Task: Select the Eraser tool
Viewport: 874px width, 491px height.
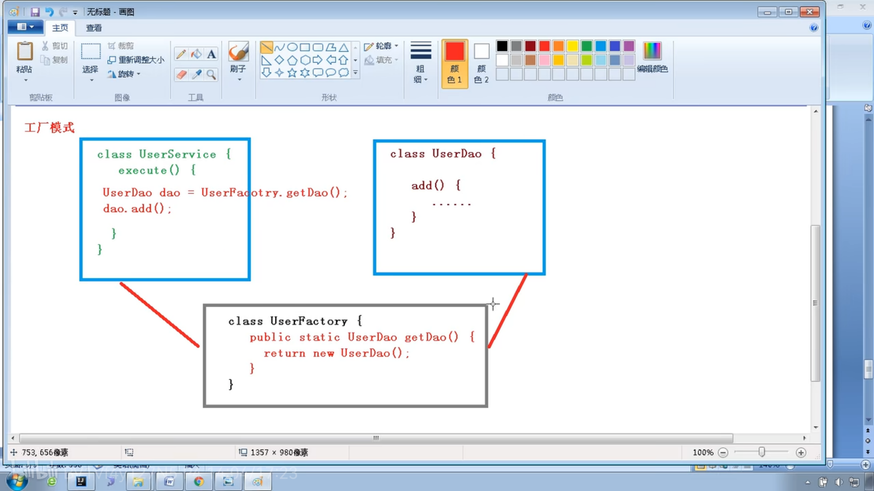Action: [181, 74]
